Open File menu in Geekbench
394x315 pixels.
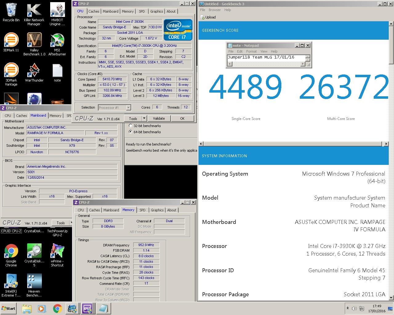coord(203,10)
